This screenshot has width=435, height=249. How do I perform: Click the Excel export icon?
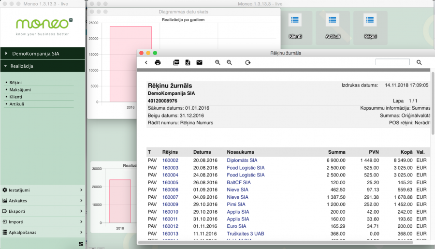click(188, 62)
